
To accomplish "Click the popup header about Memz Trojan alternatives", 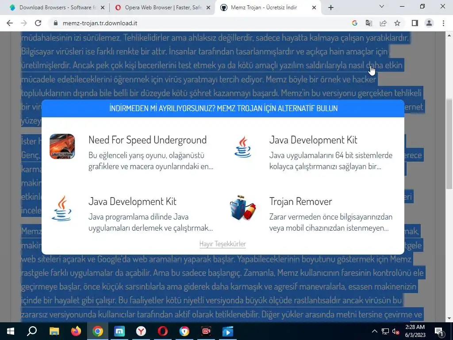I will coord(223,108).
